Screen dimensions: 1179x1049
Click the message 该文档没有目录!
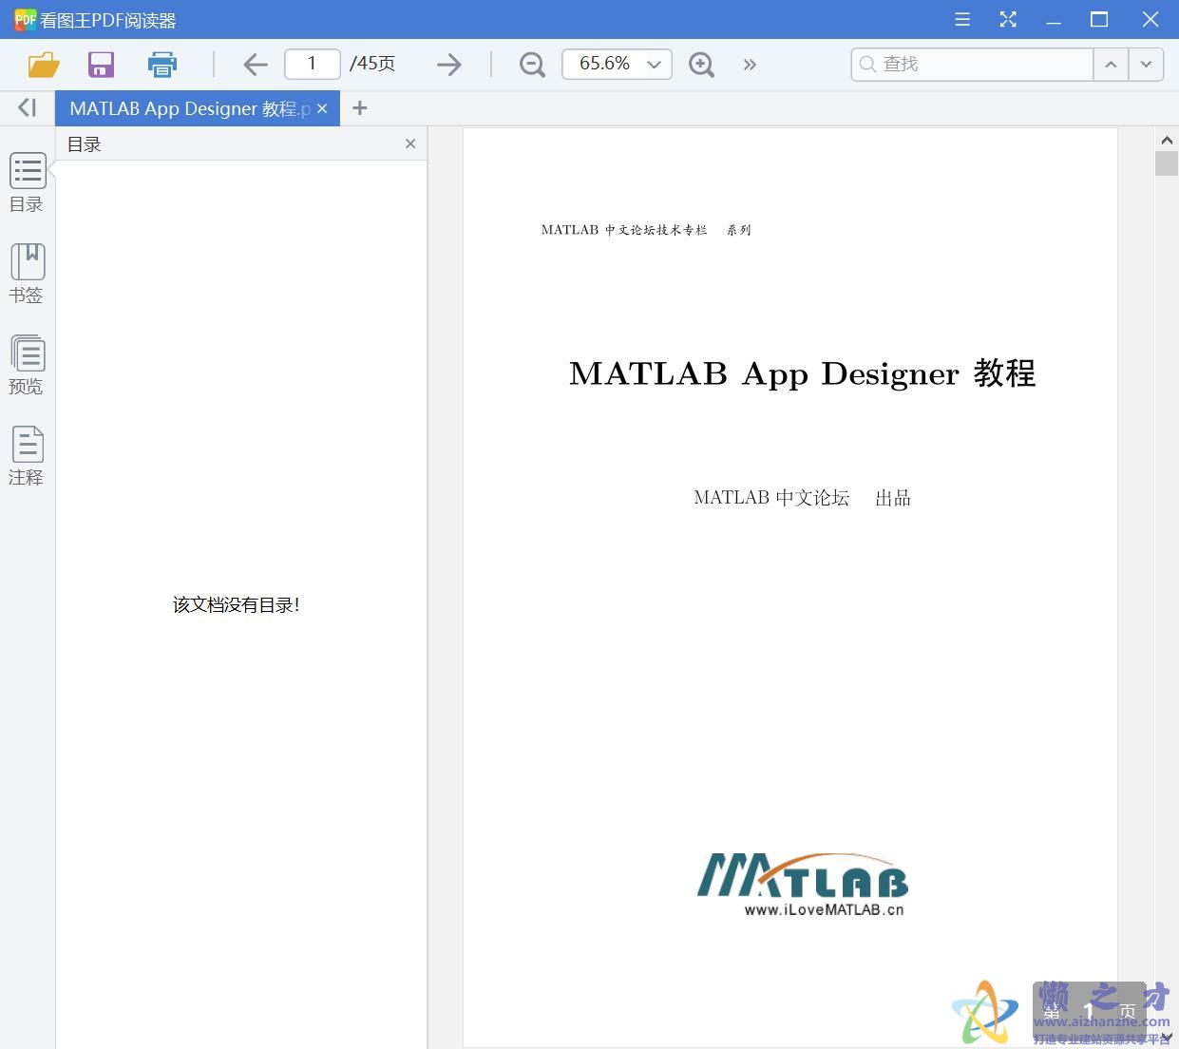[x=237, y=605]
